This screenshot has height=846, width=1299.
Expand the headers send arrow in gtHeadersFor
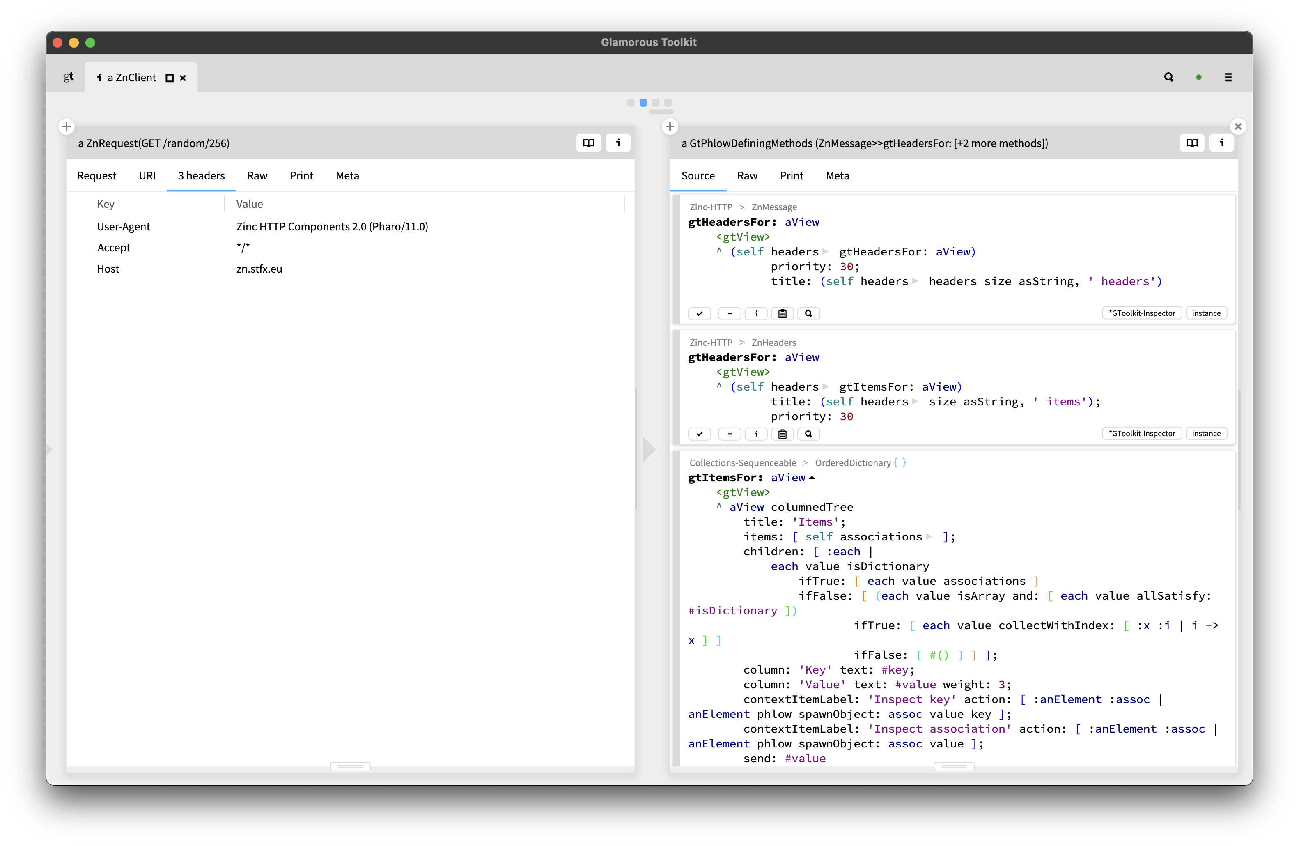(x=825, y=252)
